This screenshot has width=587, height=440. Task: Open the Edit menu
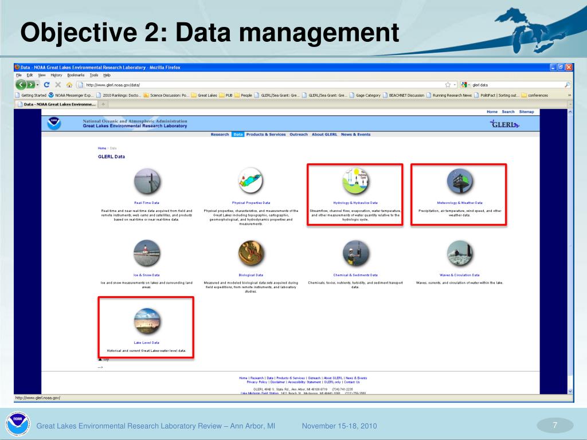click(x=30, y=75)
